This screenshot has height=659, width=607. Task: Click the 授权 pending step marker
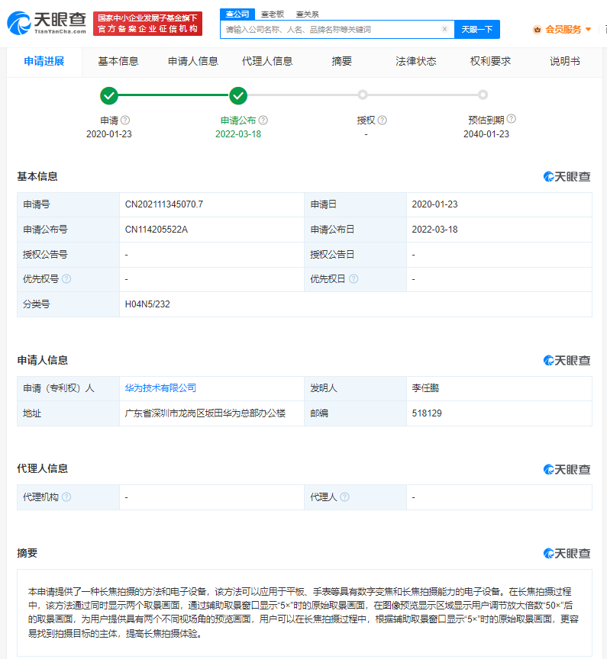click(x=363, y=95)
